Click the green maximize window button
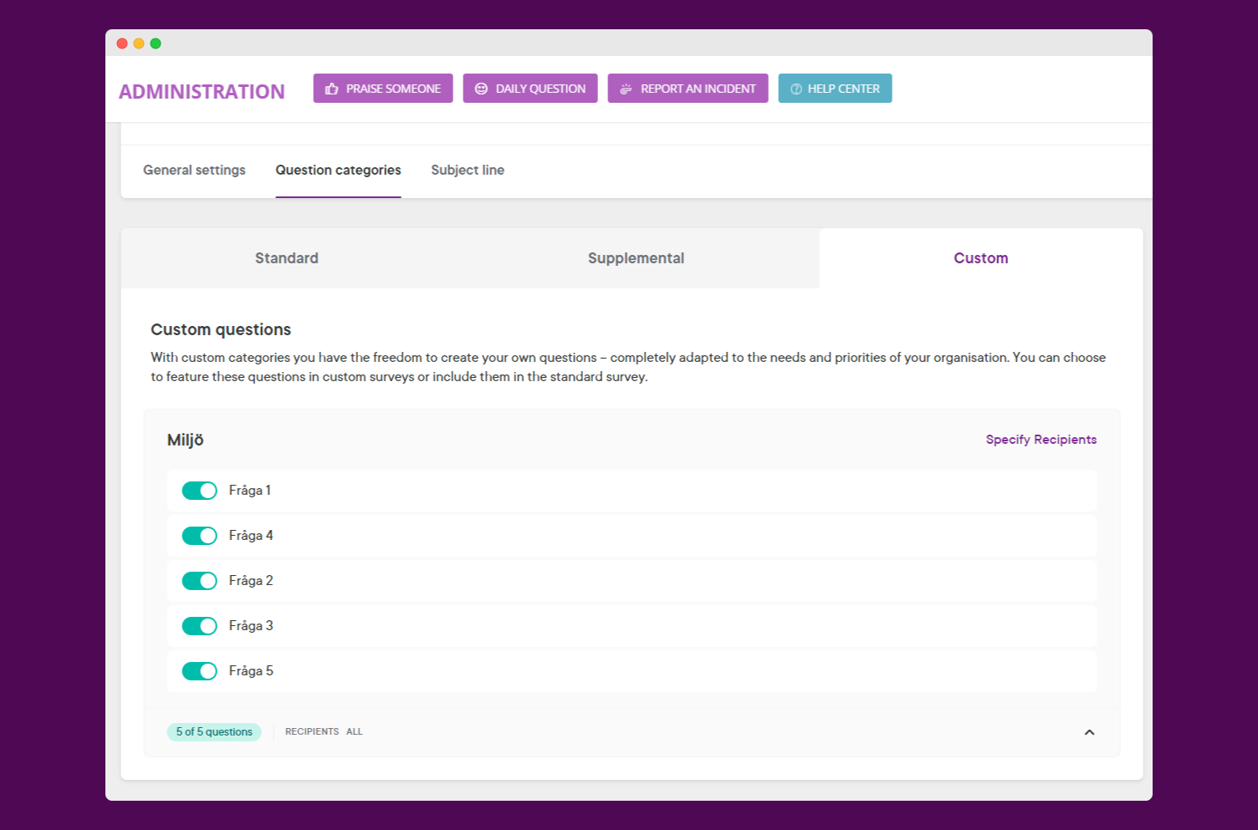1258x830 pixels. 156,43
